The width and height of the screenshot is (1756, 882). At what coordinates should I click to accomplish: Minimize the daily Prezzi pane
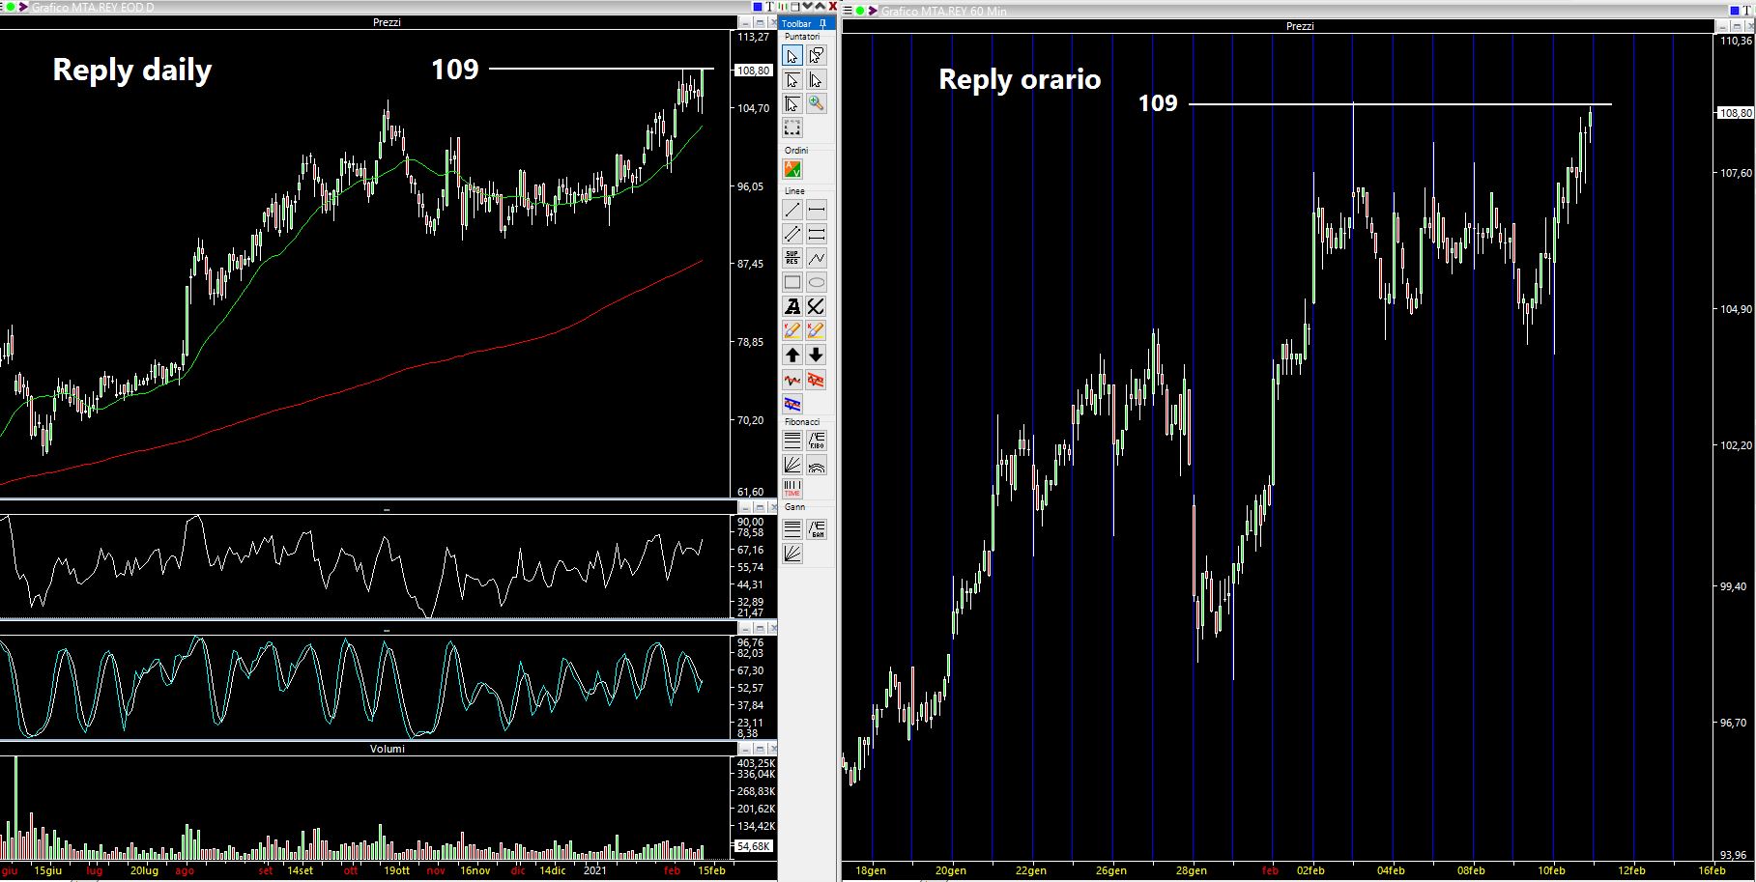pyautogui.click(x=746, y=23)
